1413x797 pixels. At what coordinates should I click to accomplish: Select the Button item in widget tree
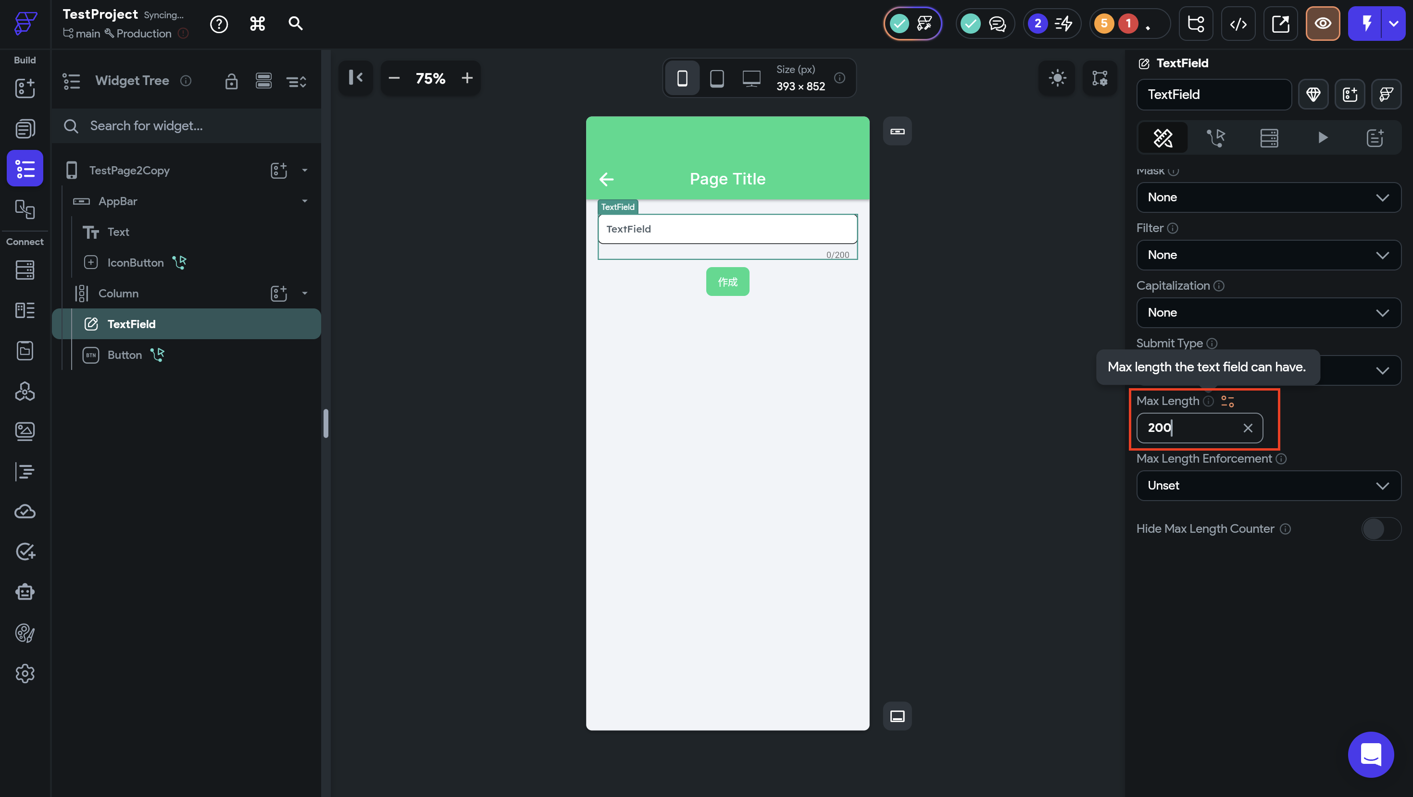125,355
